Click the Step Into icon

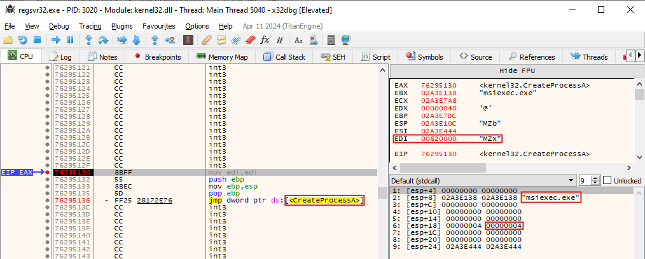[x=88, y=40]
